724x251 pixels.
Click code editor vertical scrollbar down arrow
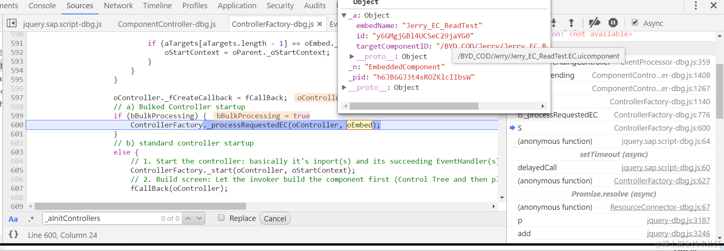click(x=502, y=198)
